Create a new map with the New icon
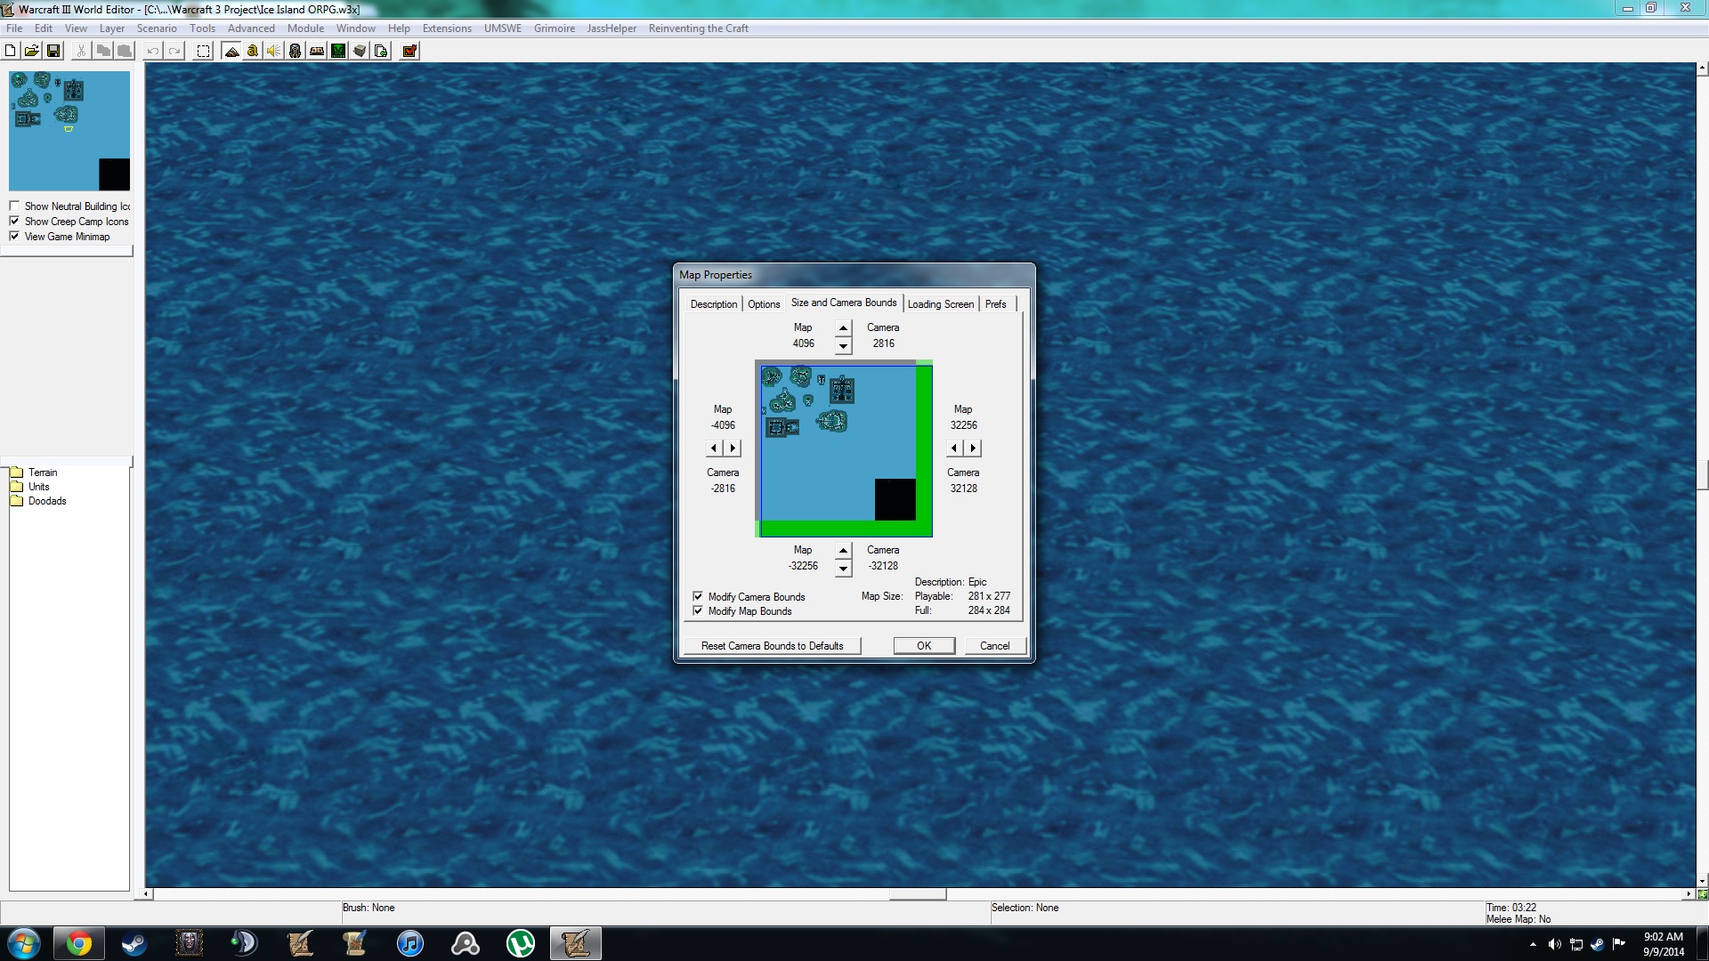1709x961 pixels. pos(11,51)
